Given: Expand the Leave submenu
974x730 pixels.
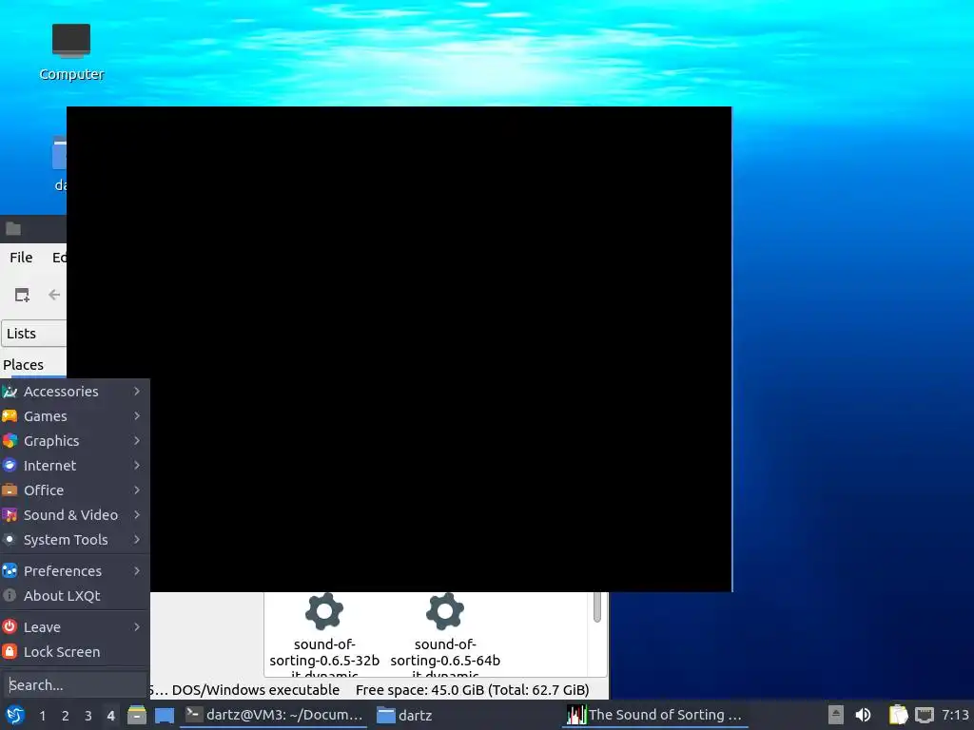Looking at the screenshot, I should (74, 627).
